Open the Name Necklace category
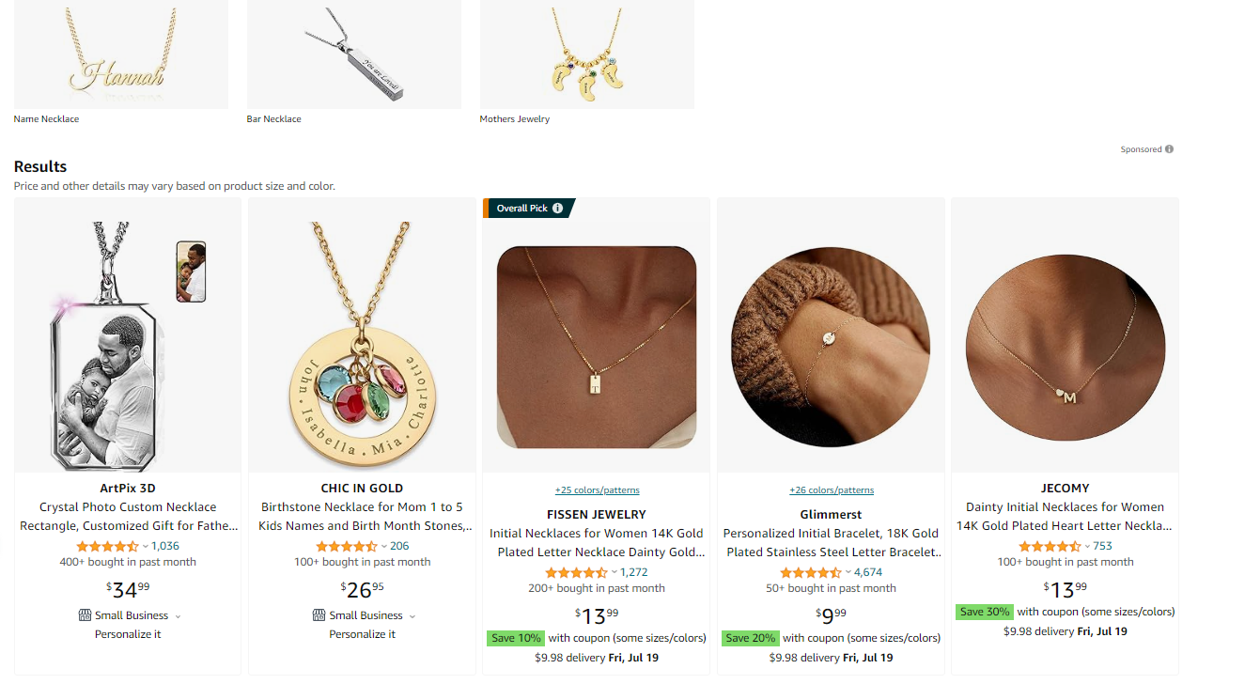This screenshot has height=684, width=1260. click(x=120, y=54)
